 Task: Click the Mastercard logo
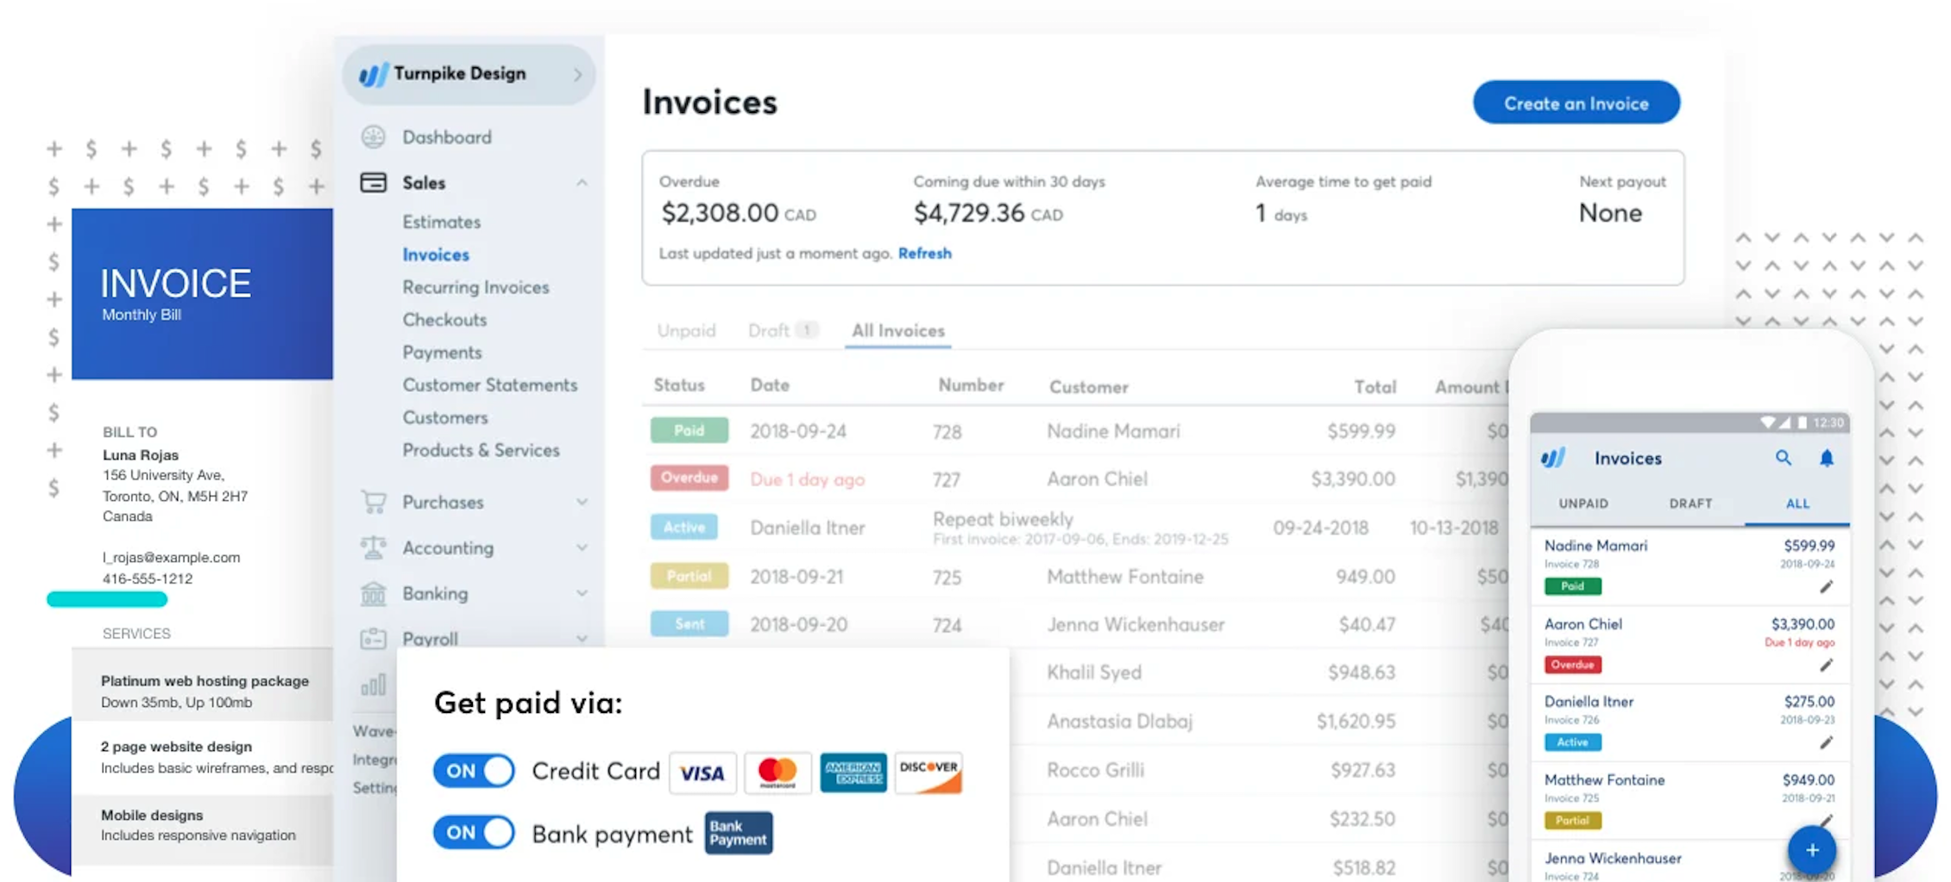(x=777, y=773)
